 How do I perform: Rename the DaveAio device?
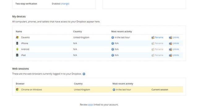tap(159, 37)
